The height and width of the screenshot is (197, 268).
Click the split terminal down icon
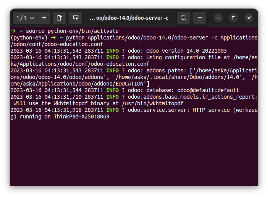76,18
